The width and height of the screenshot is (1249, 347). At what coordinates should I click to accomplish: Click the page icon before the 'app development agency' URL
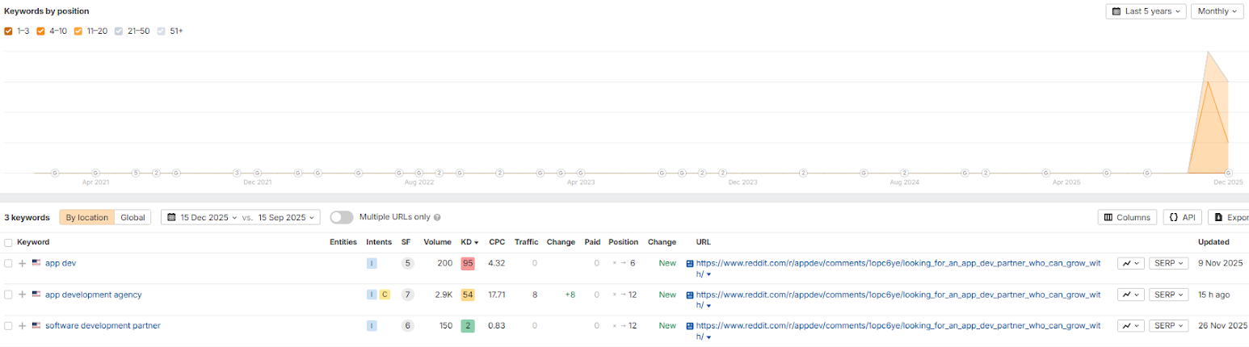pyautogui.click(x=689, y=295)
